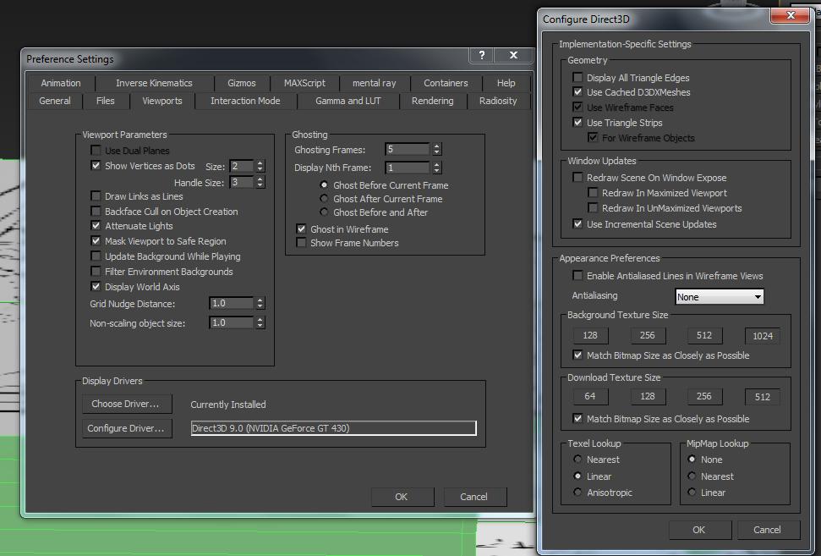Enable Display All Triangle Edges
The image size is (821, 556).
coord(577,78)
